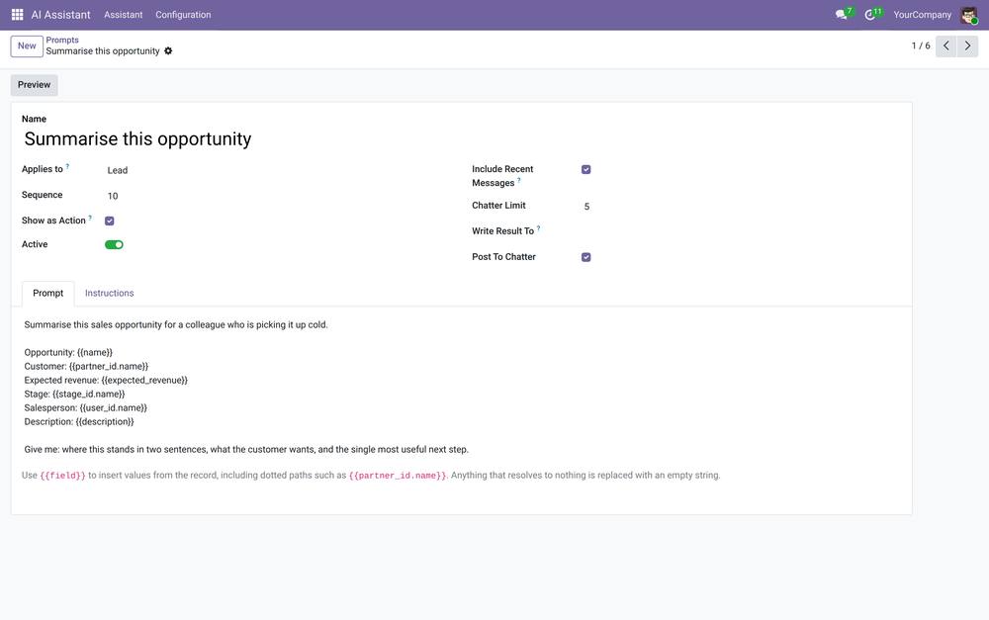Click the AI Assistant app title
This screenshot has width=989, height=620.
click(60, 15)
